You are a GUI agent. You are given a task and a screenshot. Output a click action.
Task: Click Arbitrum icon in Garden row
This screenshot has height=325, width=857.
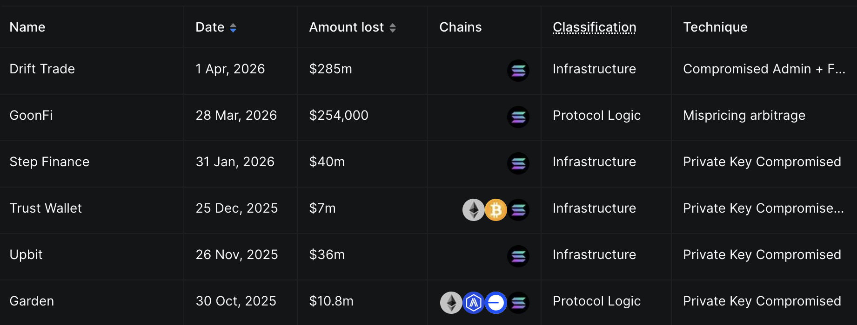(474, 303)
